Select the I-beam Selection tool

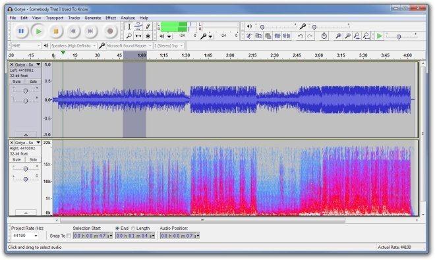click(129, 26)
